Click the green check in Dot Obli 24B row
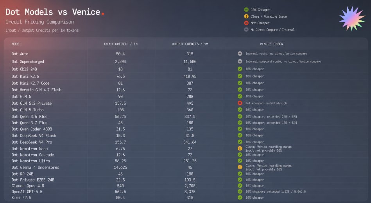This screenshot has width=371, height=203. click(x=240, y=69)
